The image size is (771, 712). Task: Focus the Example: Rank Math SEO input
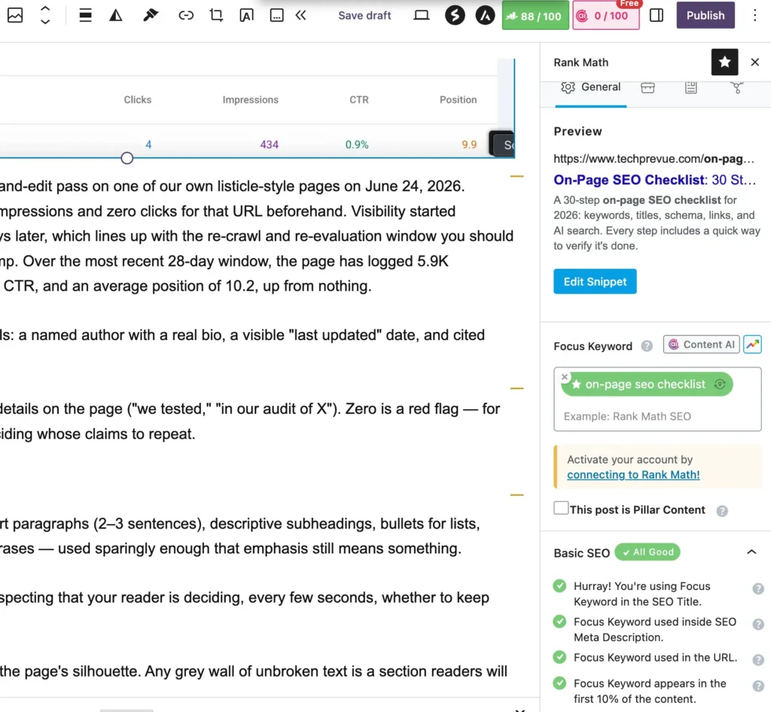point(657,416)
